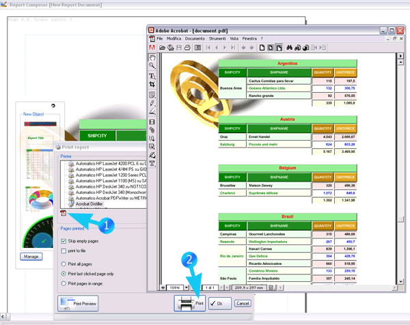This screenshot has width=410, height=325.
Task: Select Print last clicked page only option
Action: click(x=64, y=274)
